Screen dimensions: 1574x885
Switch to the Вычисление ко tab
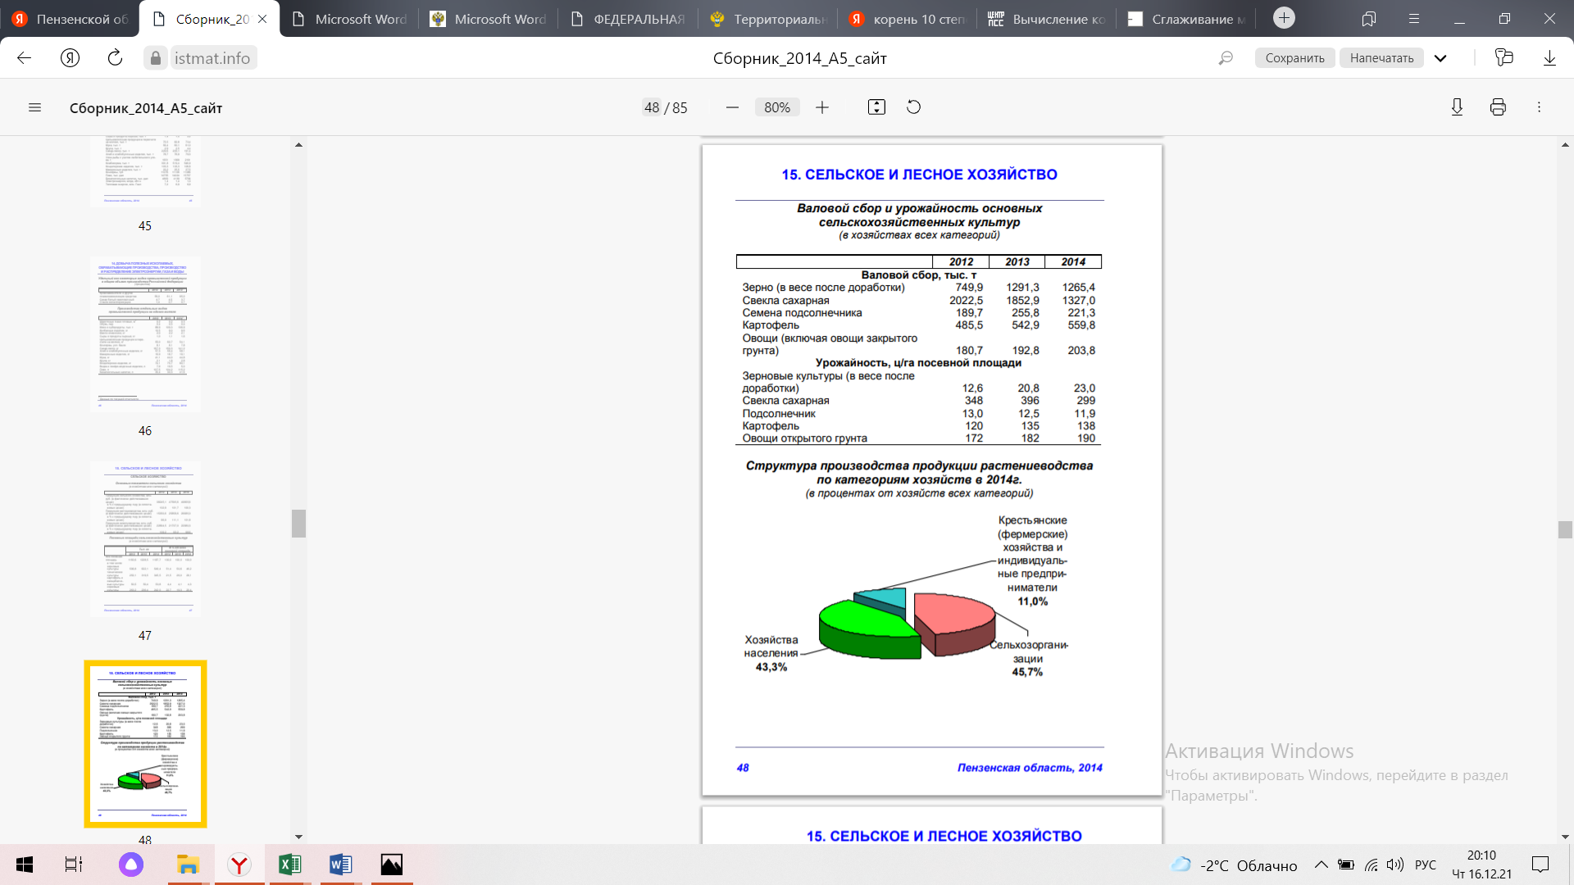click(x=1047, y=19)
